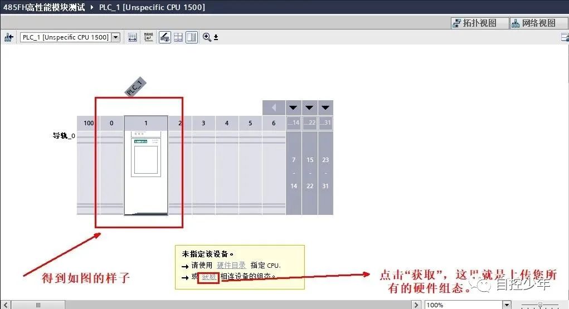The image size is (569, 309).
Task: Toggle the page break grid icon in toolbar
Action: [178, 37]
